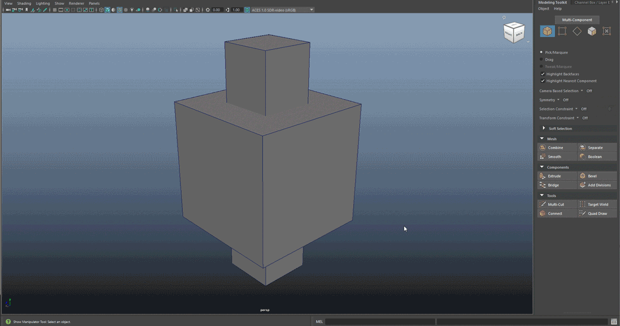Collapse the Mesh section
Screen dimensions: 620x326
542,139
